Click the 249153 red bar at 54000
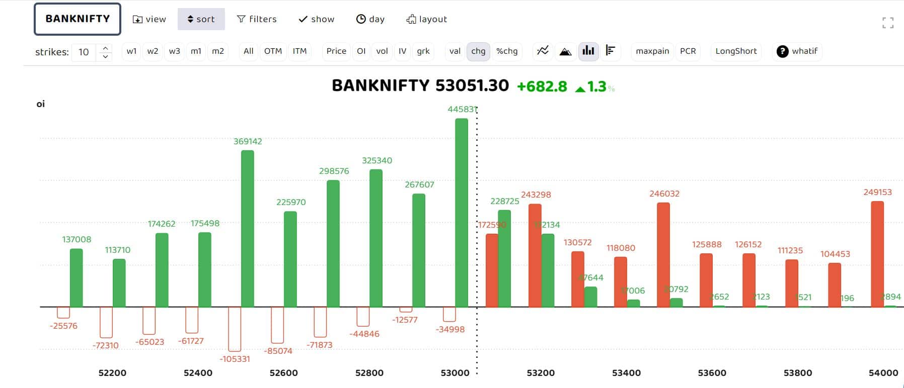This screenshot has height=388, width=904. [x=877, y=254]
